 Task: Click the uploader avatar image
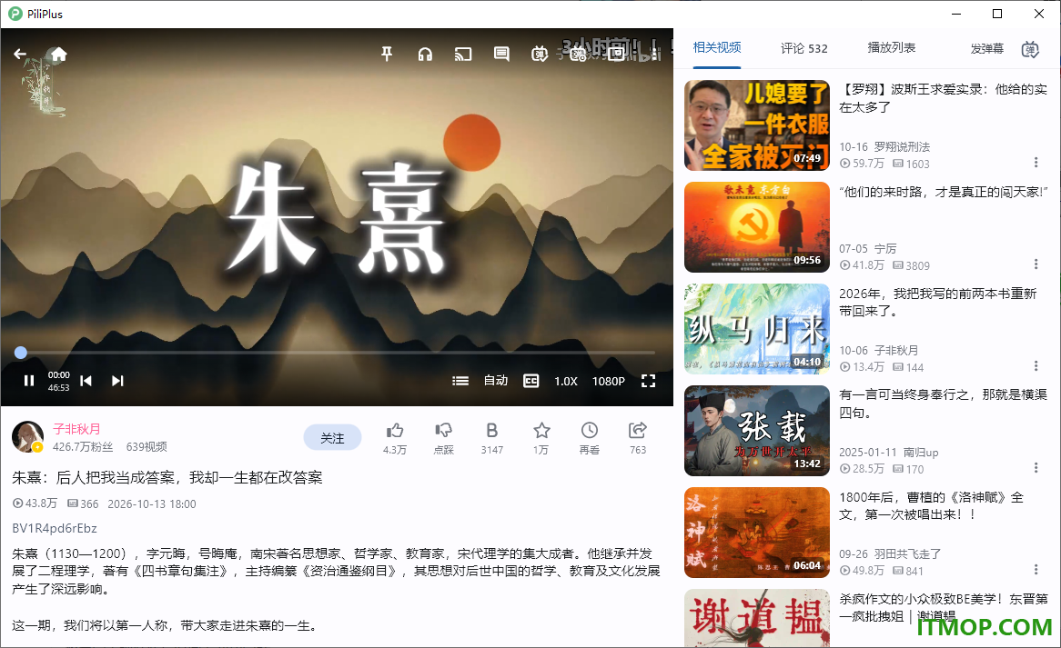coord(27,436)
